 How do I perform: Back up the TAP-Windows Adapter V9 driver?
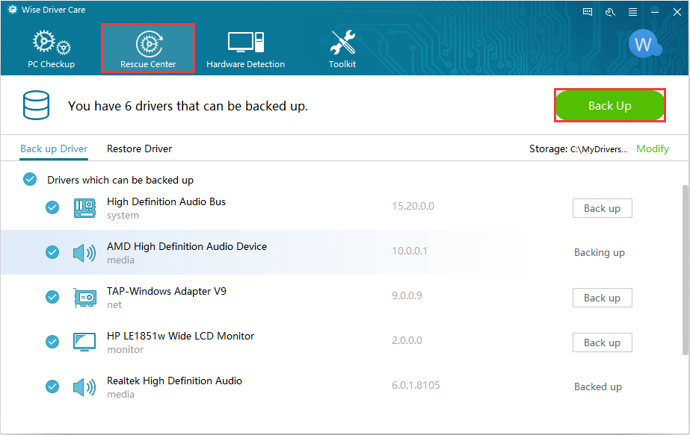point(602,298)
